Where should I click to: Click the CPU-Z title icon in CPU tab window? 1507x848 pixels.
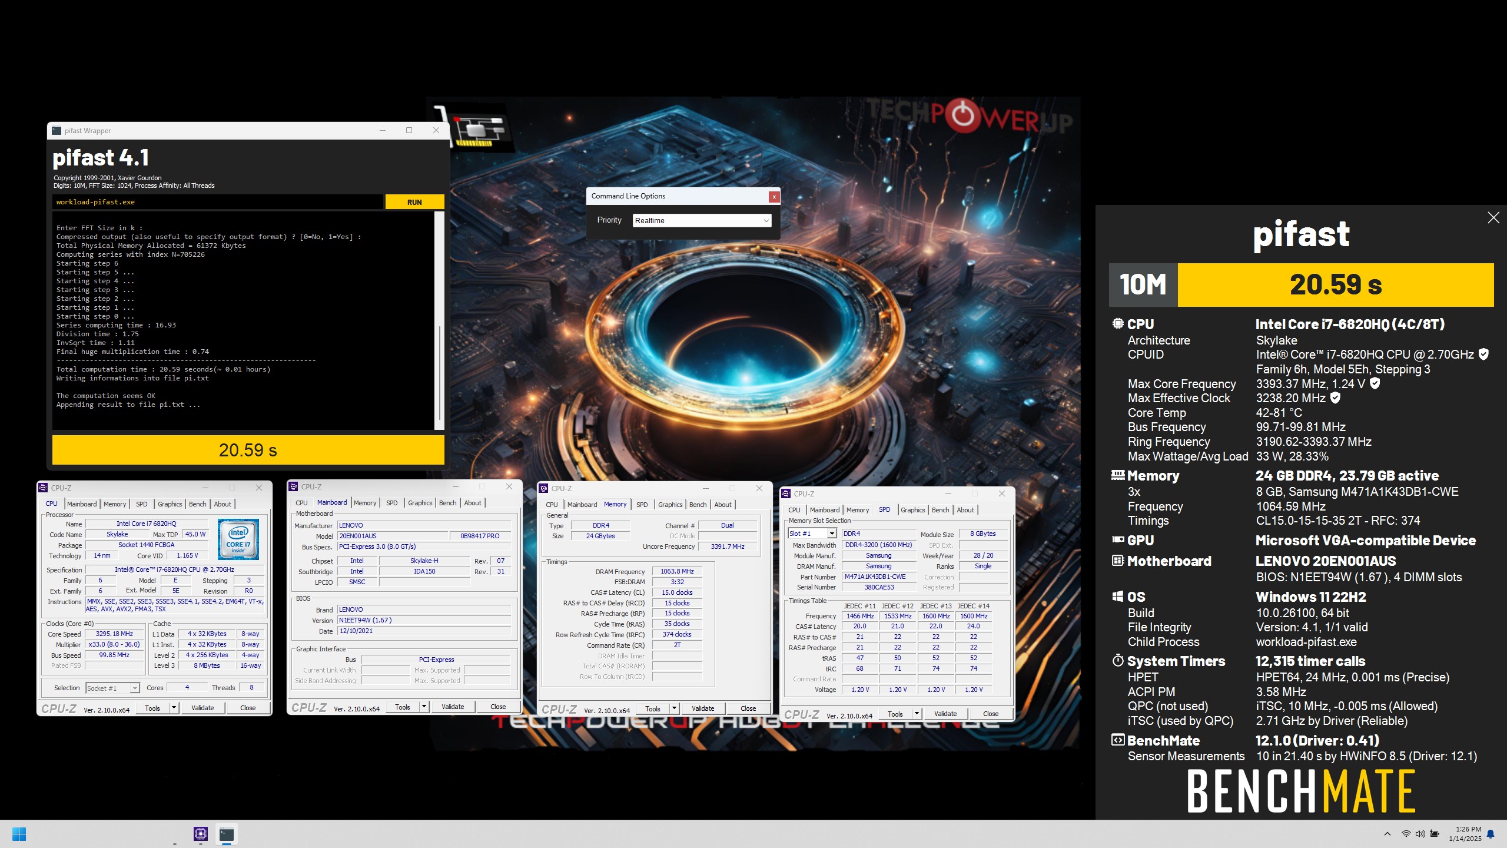click(43, 488)
